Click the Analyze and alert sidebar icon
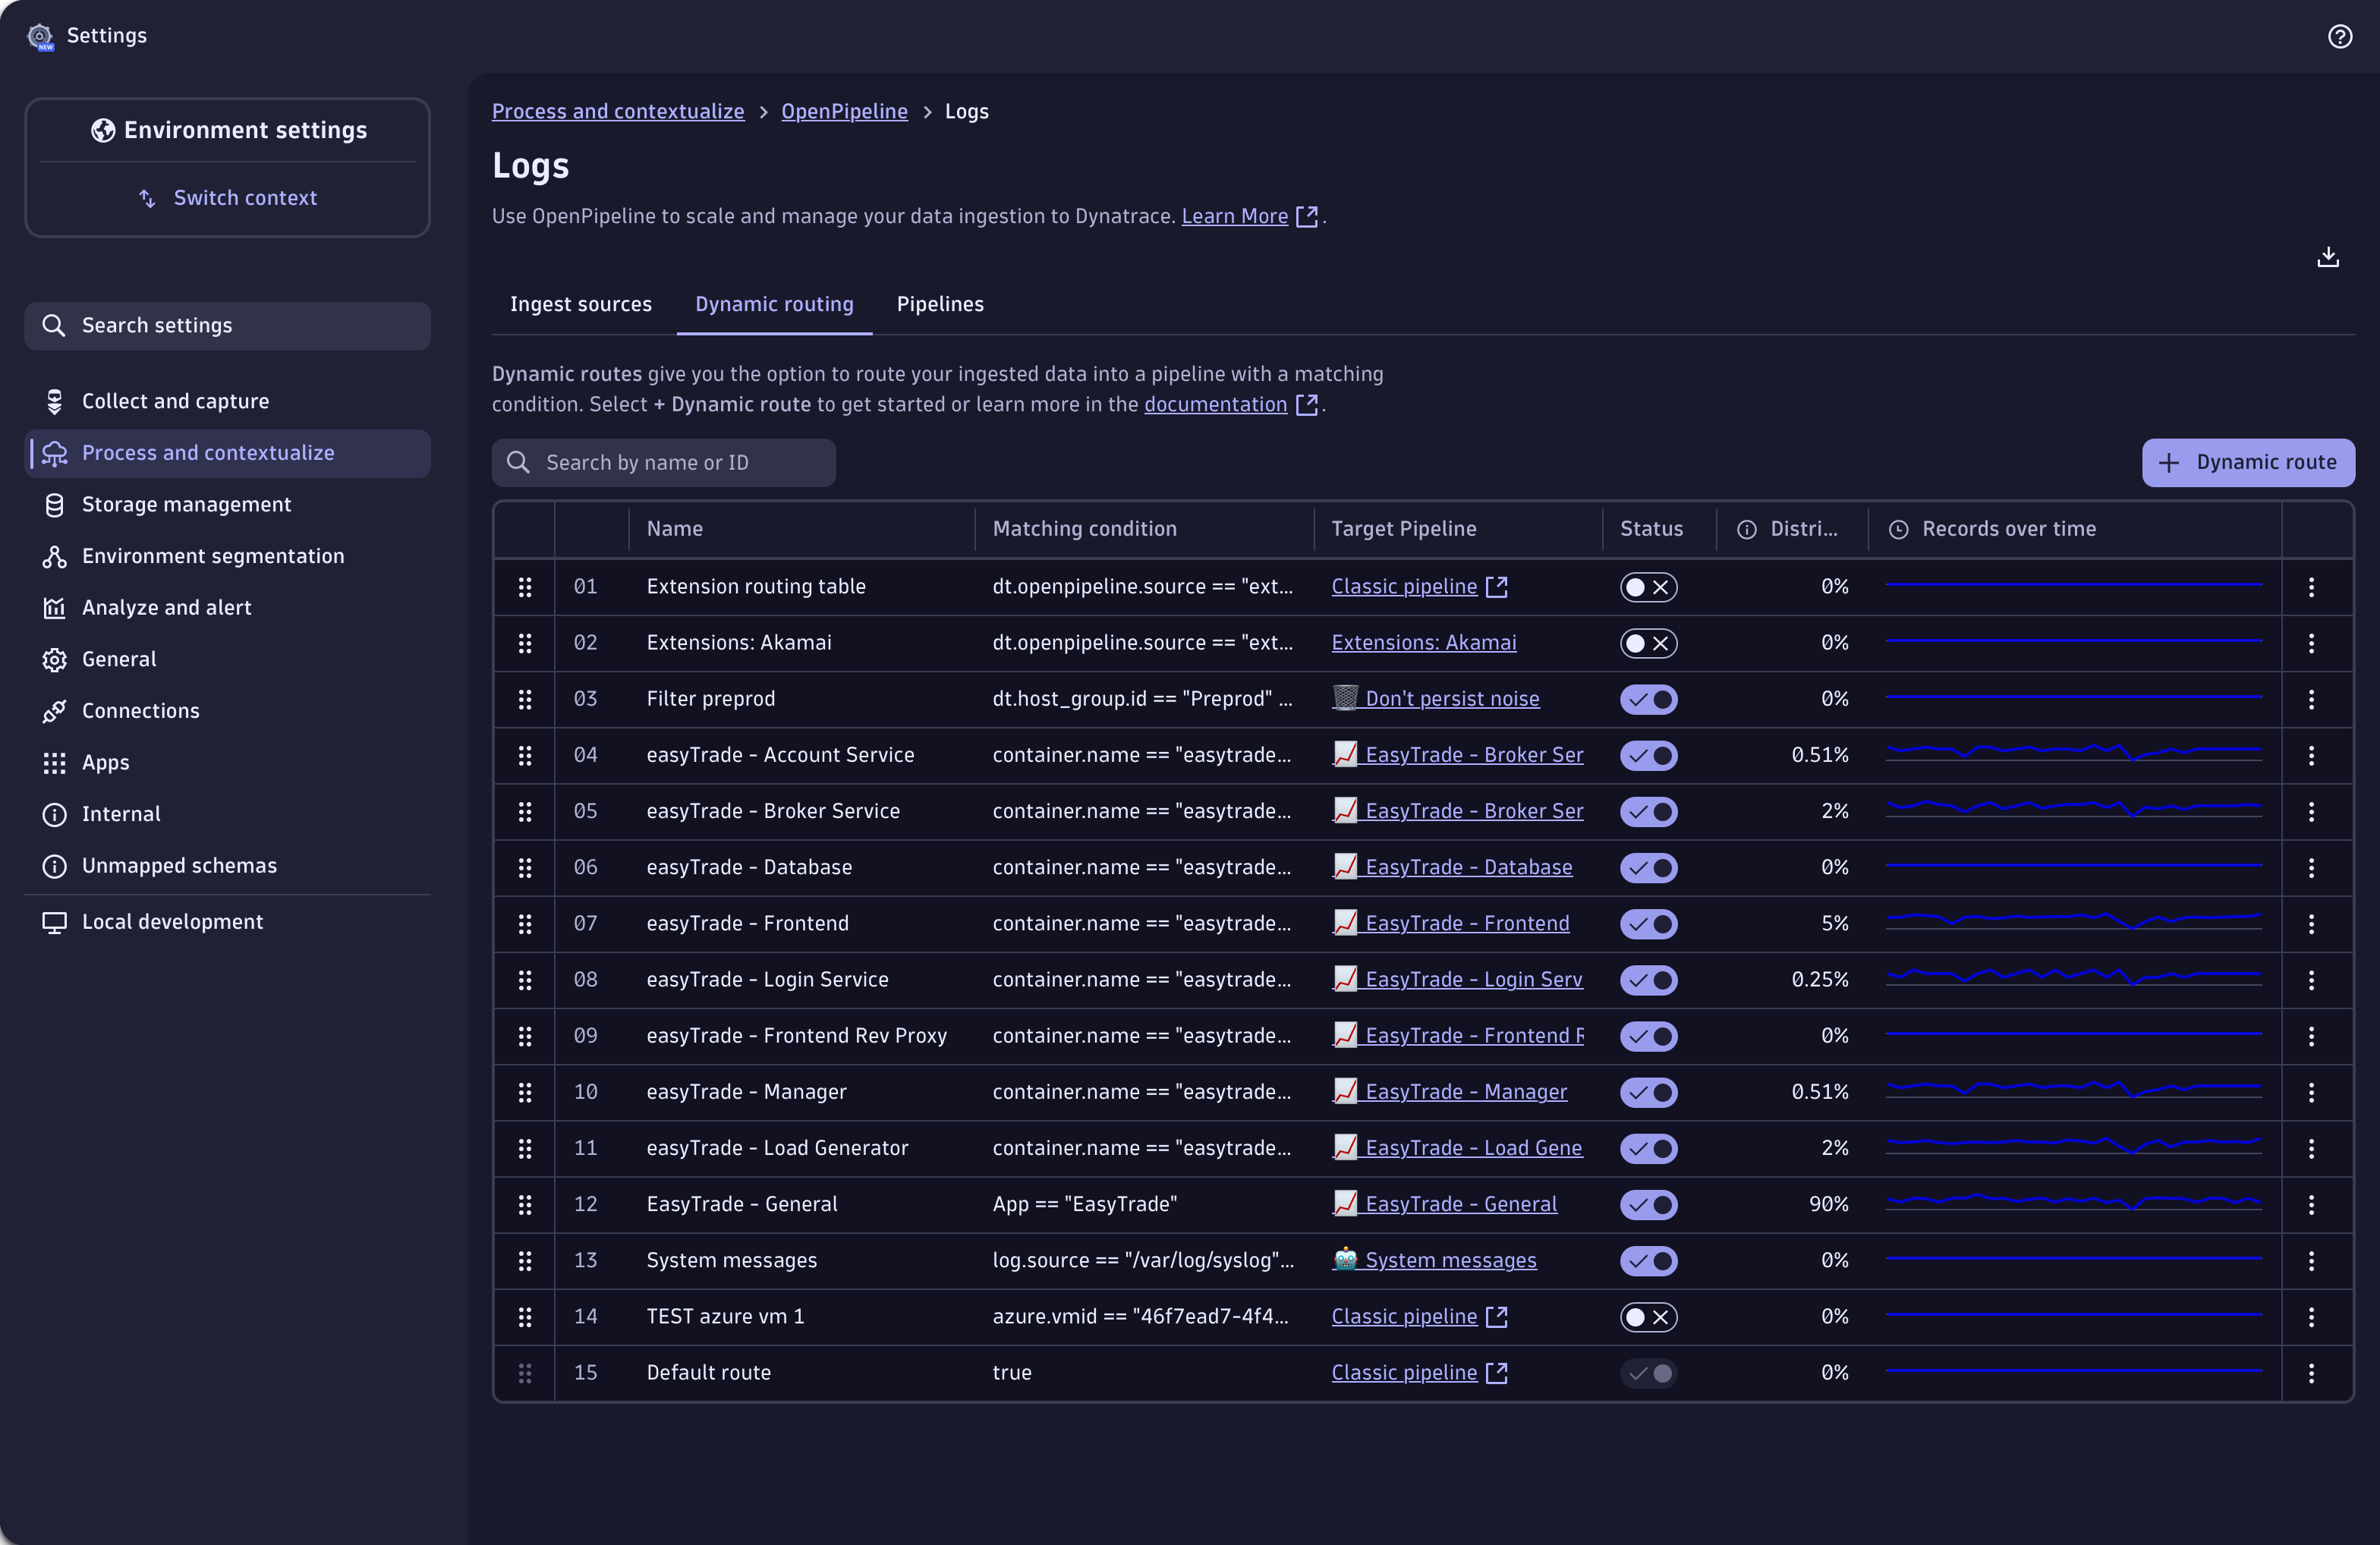This screenshot has height=1545, width=2380. pos(55,607)
